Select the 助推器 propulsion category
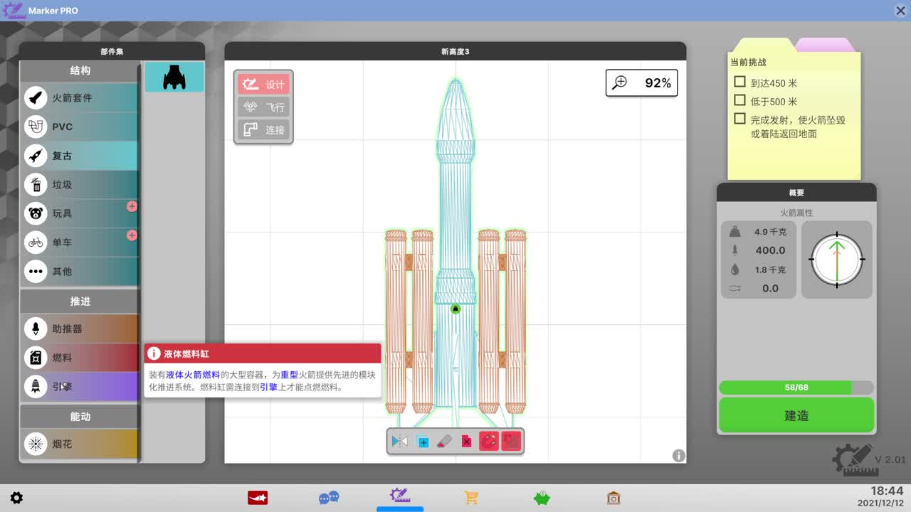The image size is (911, 512). pos(79,329)
